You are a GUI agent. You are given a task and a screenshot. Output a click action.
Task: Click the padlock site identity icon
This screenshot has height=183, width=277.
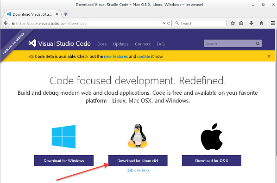click(13, 23)
